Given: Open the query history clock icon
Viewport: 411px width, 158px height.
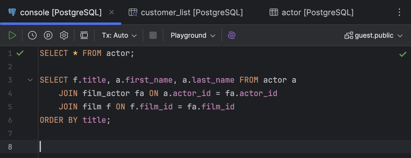Looking at the screenshot, I should pyautogui.click(x=32, y=36).
